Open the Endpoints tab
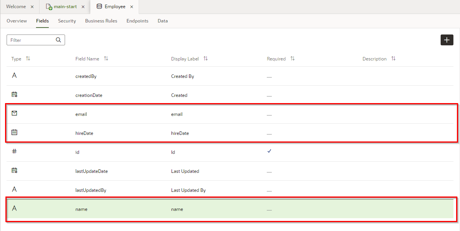This screenshot has width=460, height=231. pos(137,21)
